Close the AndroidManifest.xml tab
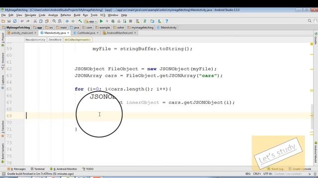 (135, 33)
